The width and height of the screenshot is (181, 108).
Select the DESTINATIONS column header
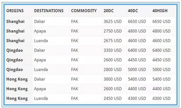49,11
